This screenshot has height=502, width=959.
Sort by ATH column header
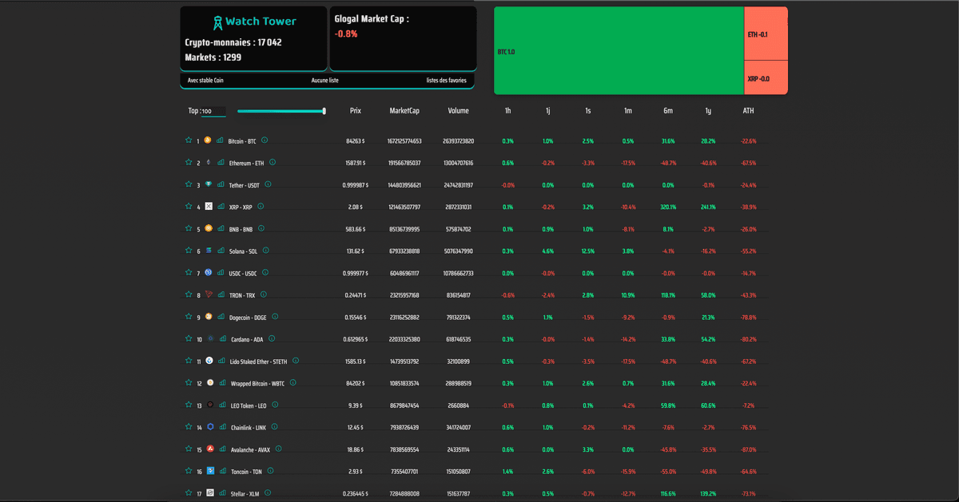pos(748,111)
